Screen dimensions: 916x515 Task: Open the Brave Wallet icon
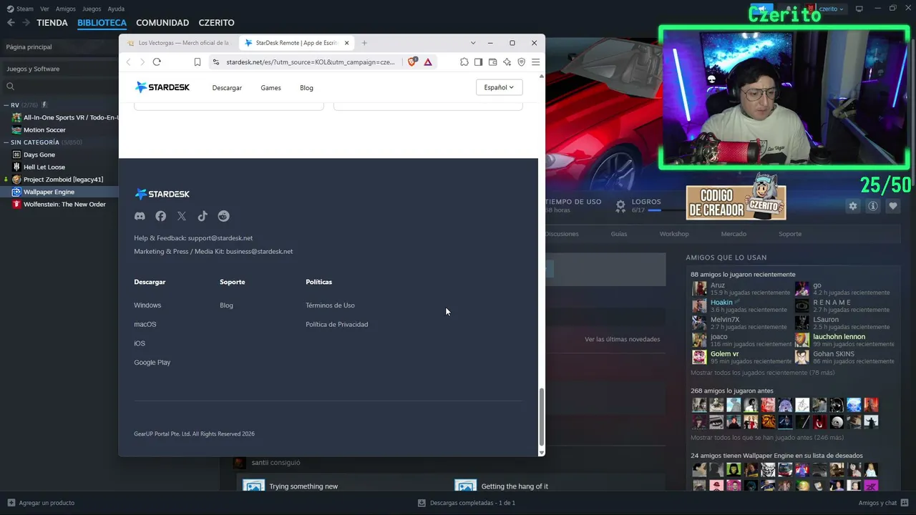(x=493, y=62)
